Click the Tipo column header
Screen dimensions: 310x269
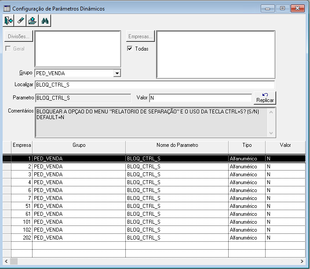point(247,147)
